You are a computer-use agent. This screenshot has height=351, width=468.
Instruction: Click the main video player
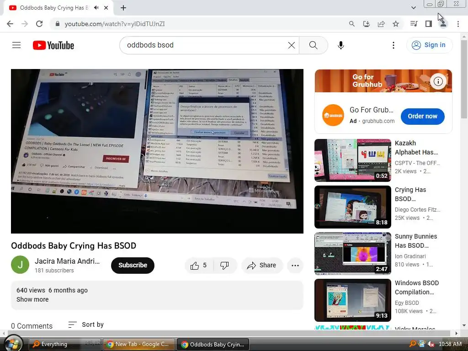coord(157,151)
